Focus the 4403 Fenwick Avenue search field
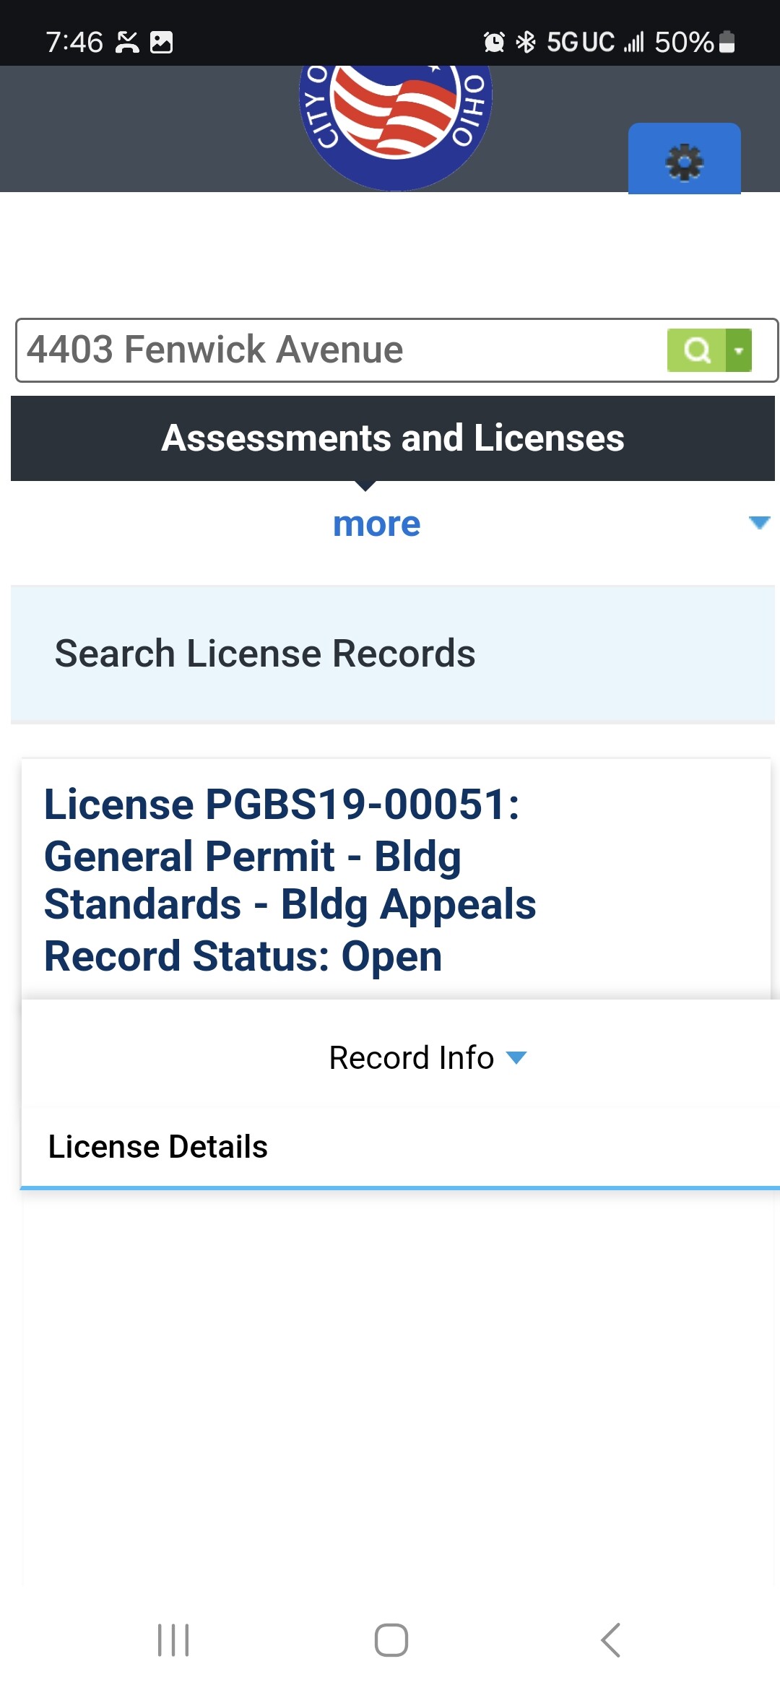Viewport: 780px width, 1690px height. pyautogui.click(x=339, y=350)
